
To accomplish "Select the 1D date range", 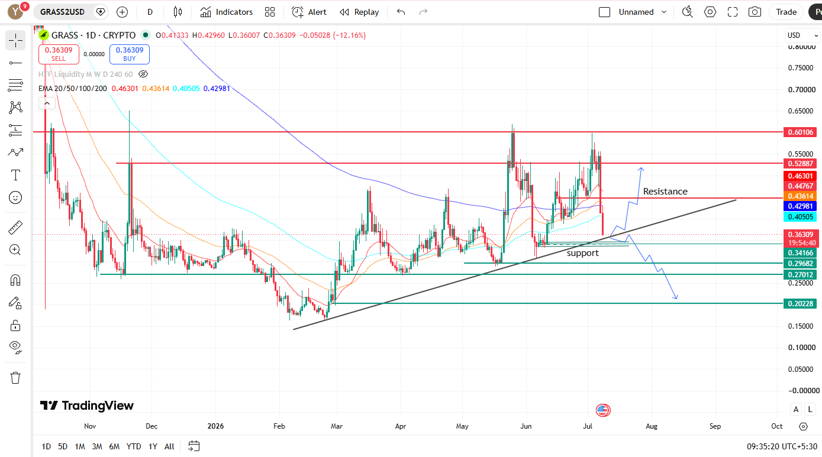I will [46, 446].
